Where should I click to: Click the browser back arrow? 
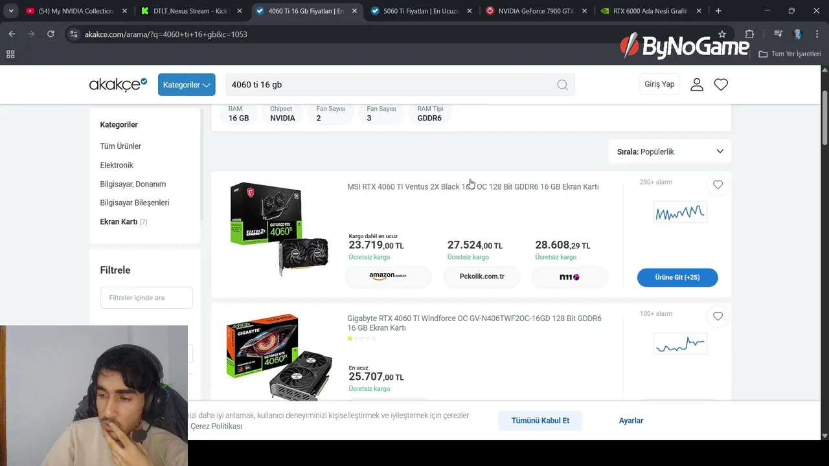[x=12, y=34]
